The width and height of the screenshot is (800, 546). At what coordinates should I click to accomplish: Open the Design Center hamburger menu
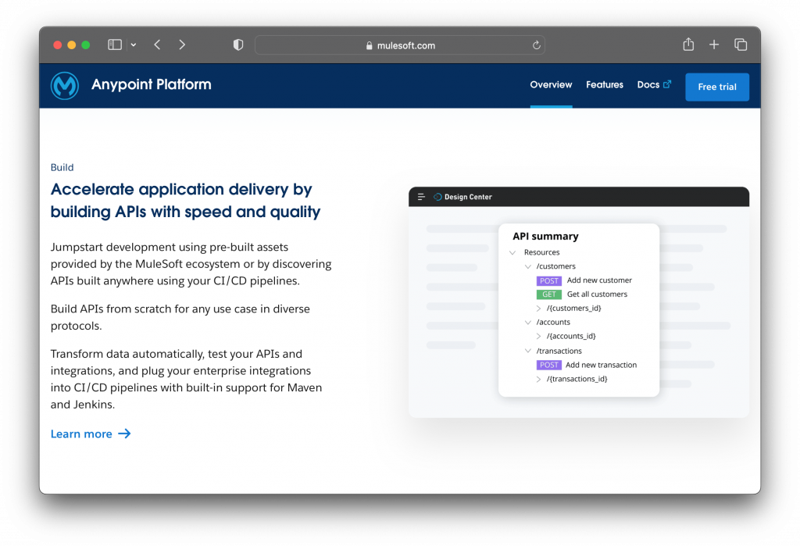(421, 197)
